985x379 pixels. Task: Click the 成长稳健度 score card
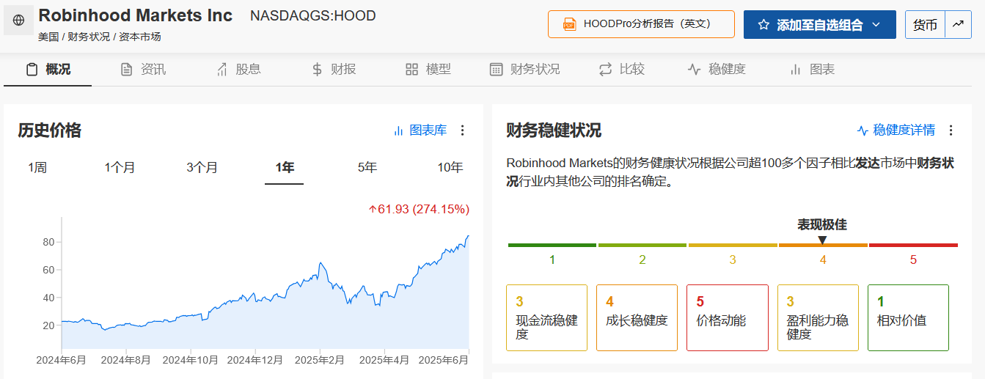pos(637,317)
